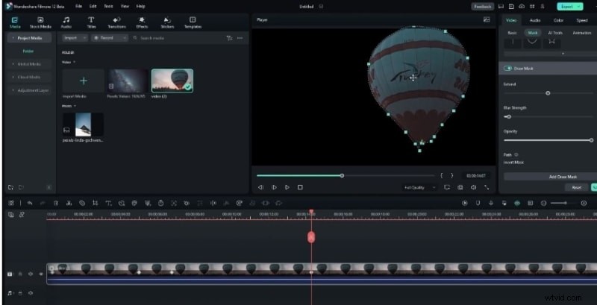Image resolution: width=597 pixels, height=305 pixels.
Task: Click the stop button in player
Action: pyautogui.click(x=300, y=187)
